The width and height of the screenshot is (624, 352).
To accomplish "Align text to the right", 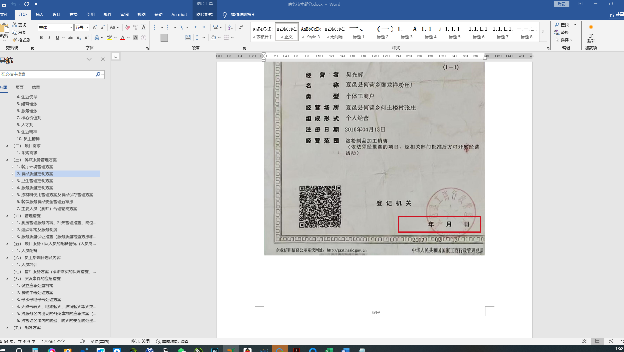I will click(172, 38).
